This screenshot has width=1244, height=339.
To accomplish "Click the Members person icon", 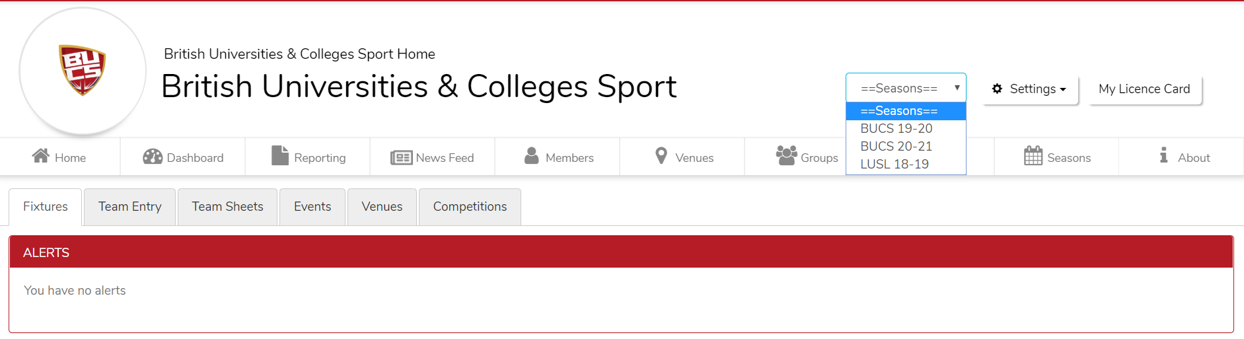I will (531, 156).
